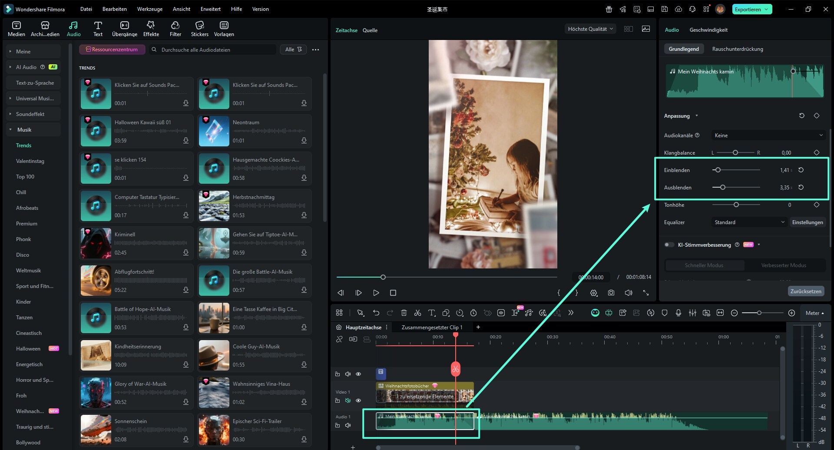Click the split scissors tool in timeline toolbar
The width and height of the screenshot is (834, 450).
coord(417,313)
